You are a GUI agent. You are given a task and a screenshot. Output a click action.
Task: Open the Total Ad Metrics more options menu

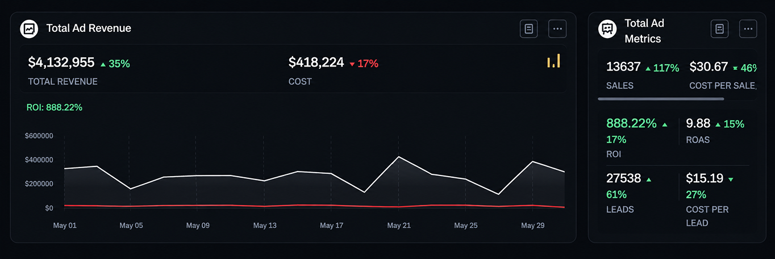(748, 28)
